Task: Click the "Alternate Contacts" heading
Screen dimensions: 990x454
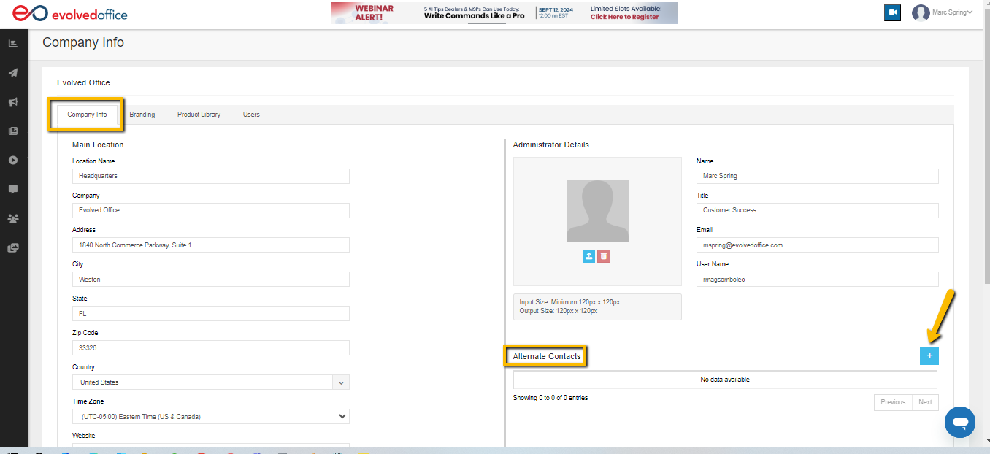Action: pos(547,356)
